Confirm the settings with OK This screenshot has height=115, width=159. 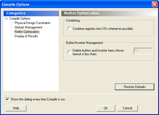106,108
